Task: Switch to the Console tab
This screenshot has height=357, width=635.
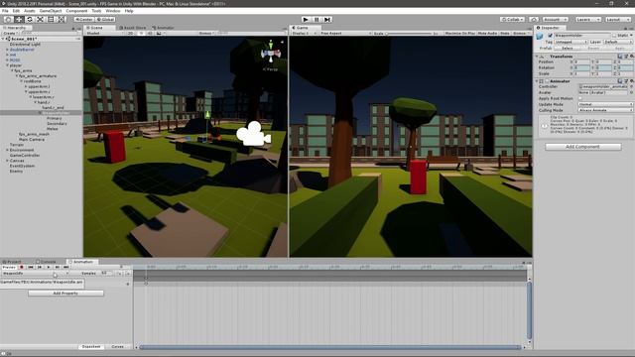Action: (x=47, y=262)
